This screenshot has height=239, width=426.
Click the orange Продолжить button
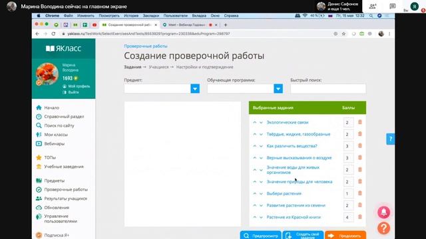[345, 236]
